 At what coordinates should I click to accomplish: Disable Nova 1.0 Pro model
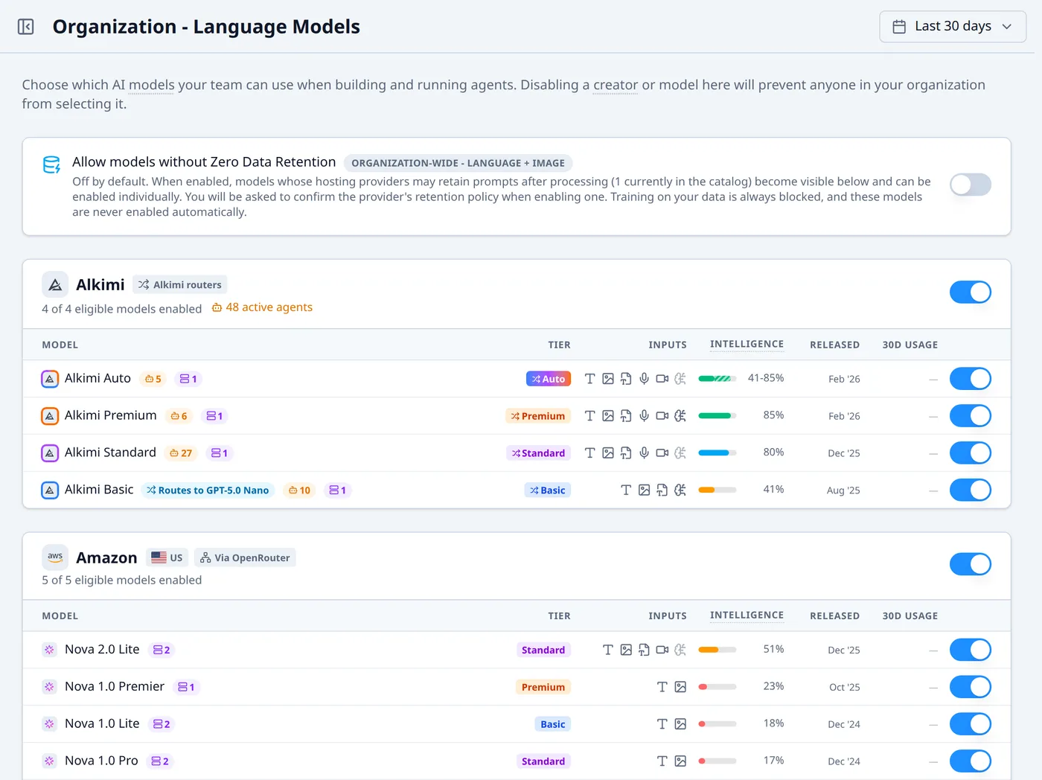[970, 761]
